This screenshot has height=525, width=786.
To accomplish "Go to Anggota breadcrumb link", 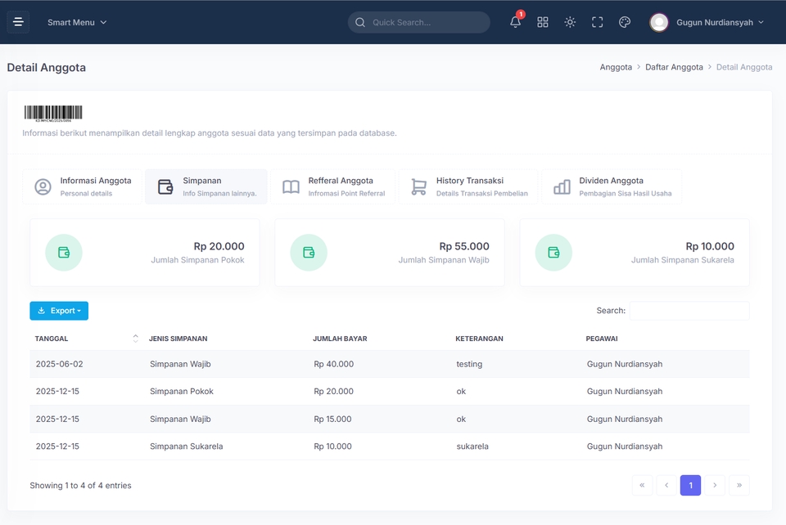I will [x=616, y=67].
